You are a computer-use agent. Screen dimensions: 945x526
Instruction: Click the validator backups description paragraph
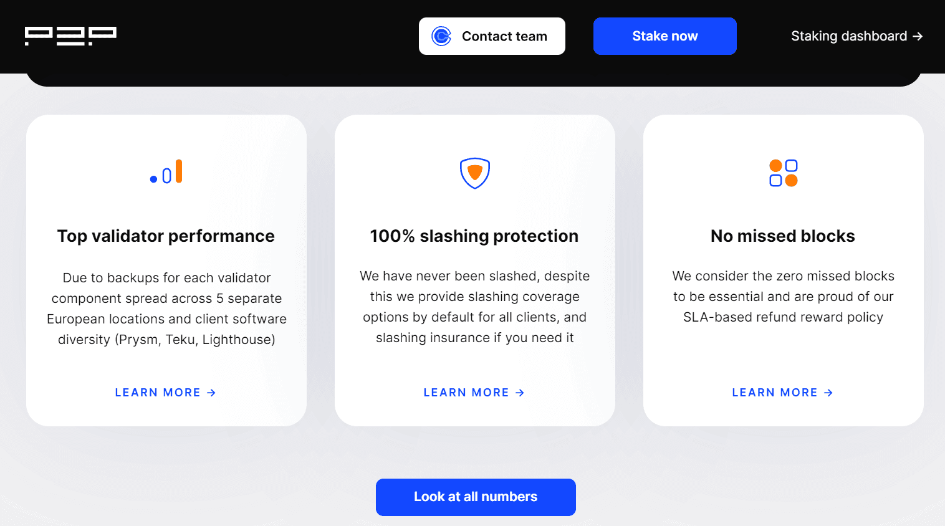click(166, 308)
